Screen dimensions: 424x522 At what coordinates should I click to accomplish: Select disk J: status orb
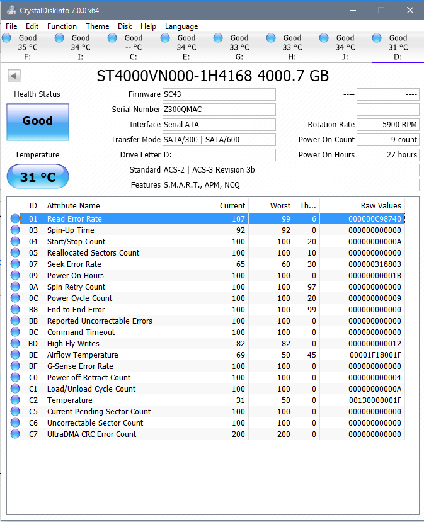pyautogui.click(x=324, y=38)
